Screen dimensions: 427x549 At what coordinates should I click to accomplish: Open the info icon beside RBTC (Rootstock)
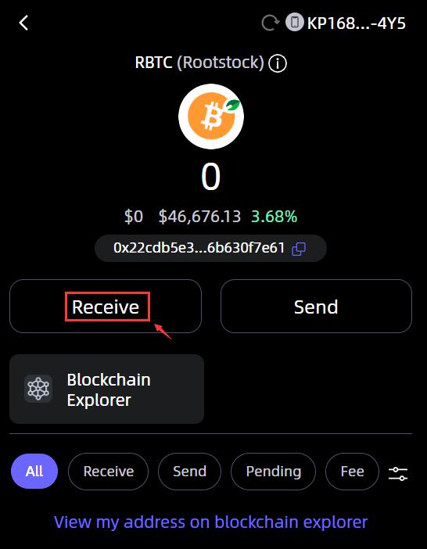click(277, 63)
